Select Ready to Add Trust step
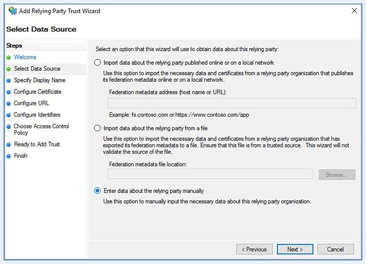This screenshot has height=264, width=366. pyautogui.click(x=37, y=144)
